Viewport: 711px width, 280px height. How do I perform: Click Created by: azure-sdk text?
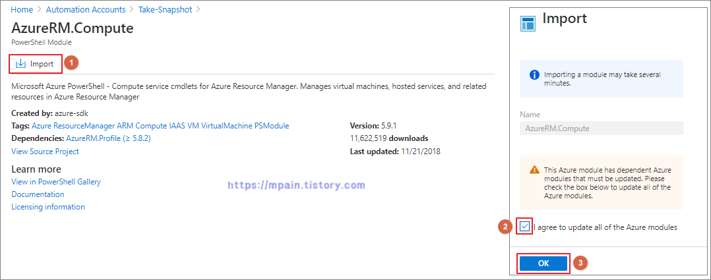click(49, 113)
